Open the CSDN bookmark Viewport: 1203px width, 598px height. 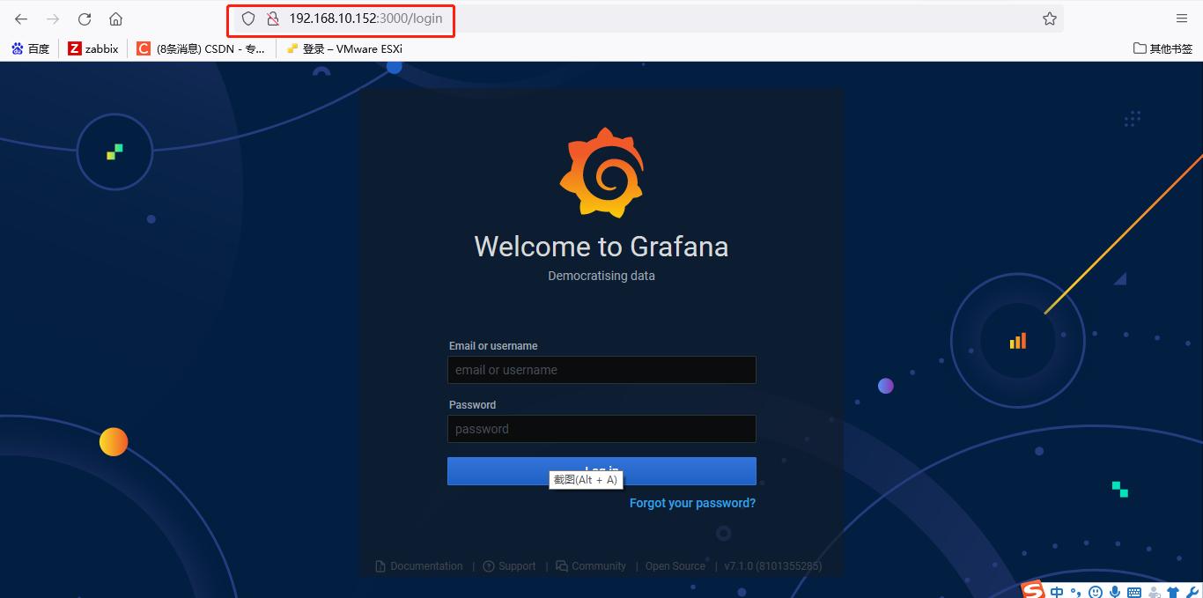point(201,48)
